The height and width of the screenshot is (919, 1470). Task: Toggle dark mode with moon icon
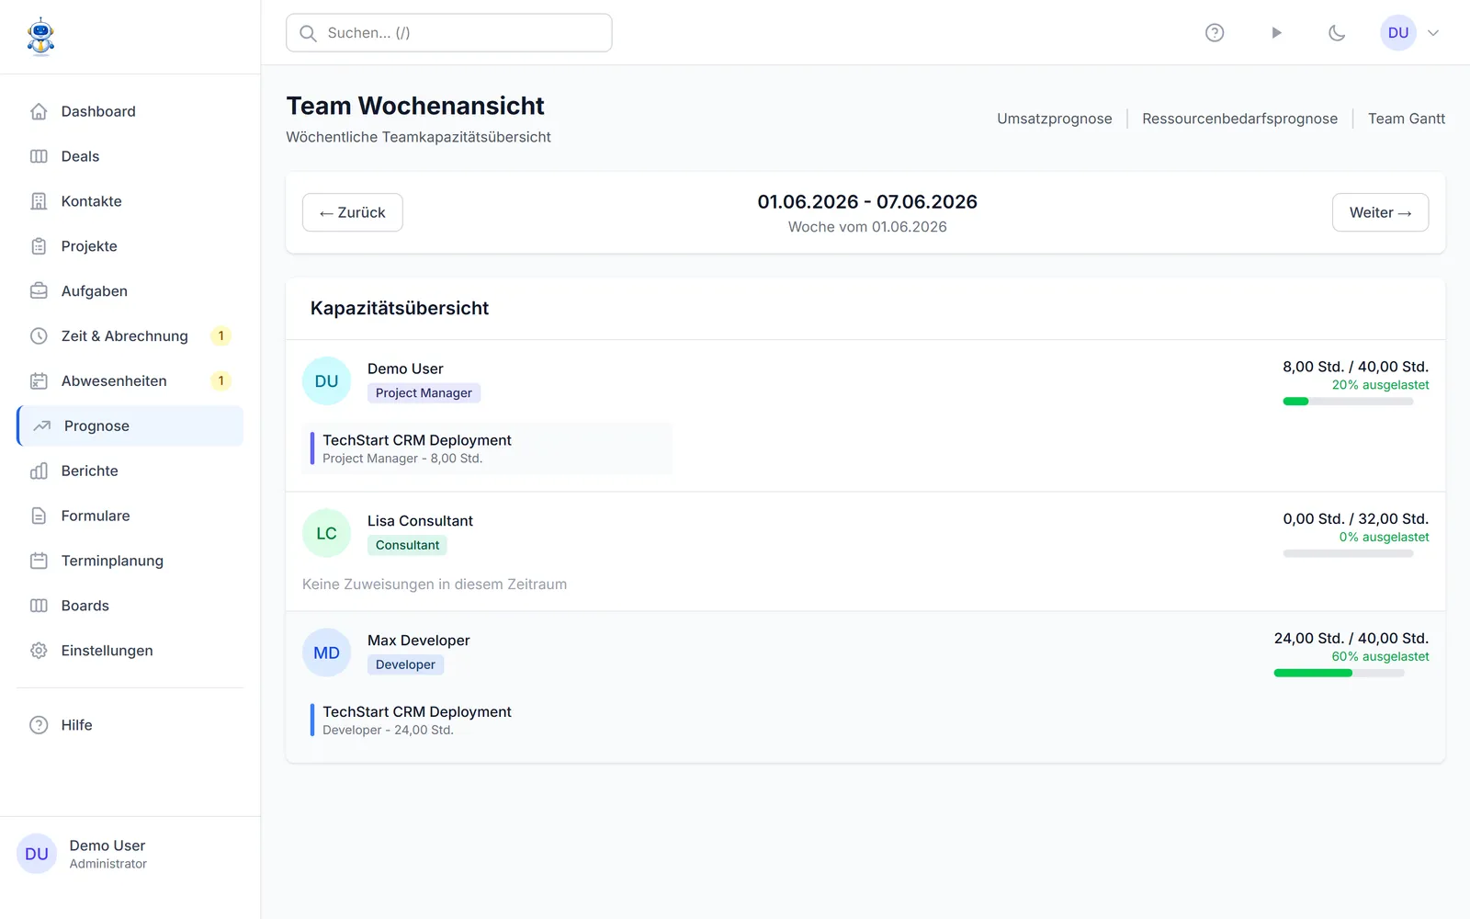coord(1337,33)
